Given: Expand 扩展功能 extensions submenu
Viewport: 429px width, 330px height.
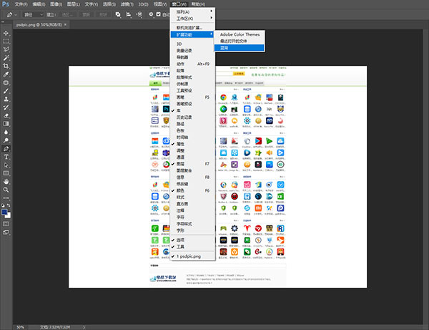Looking at the screenshot, I should click(x=192, y=34).
